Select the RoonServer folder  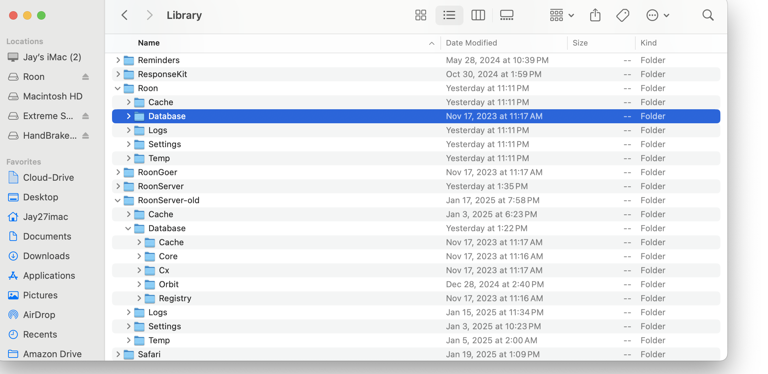pyautogui.click(x=416, y=186)
